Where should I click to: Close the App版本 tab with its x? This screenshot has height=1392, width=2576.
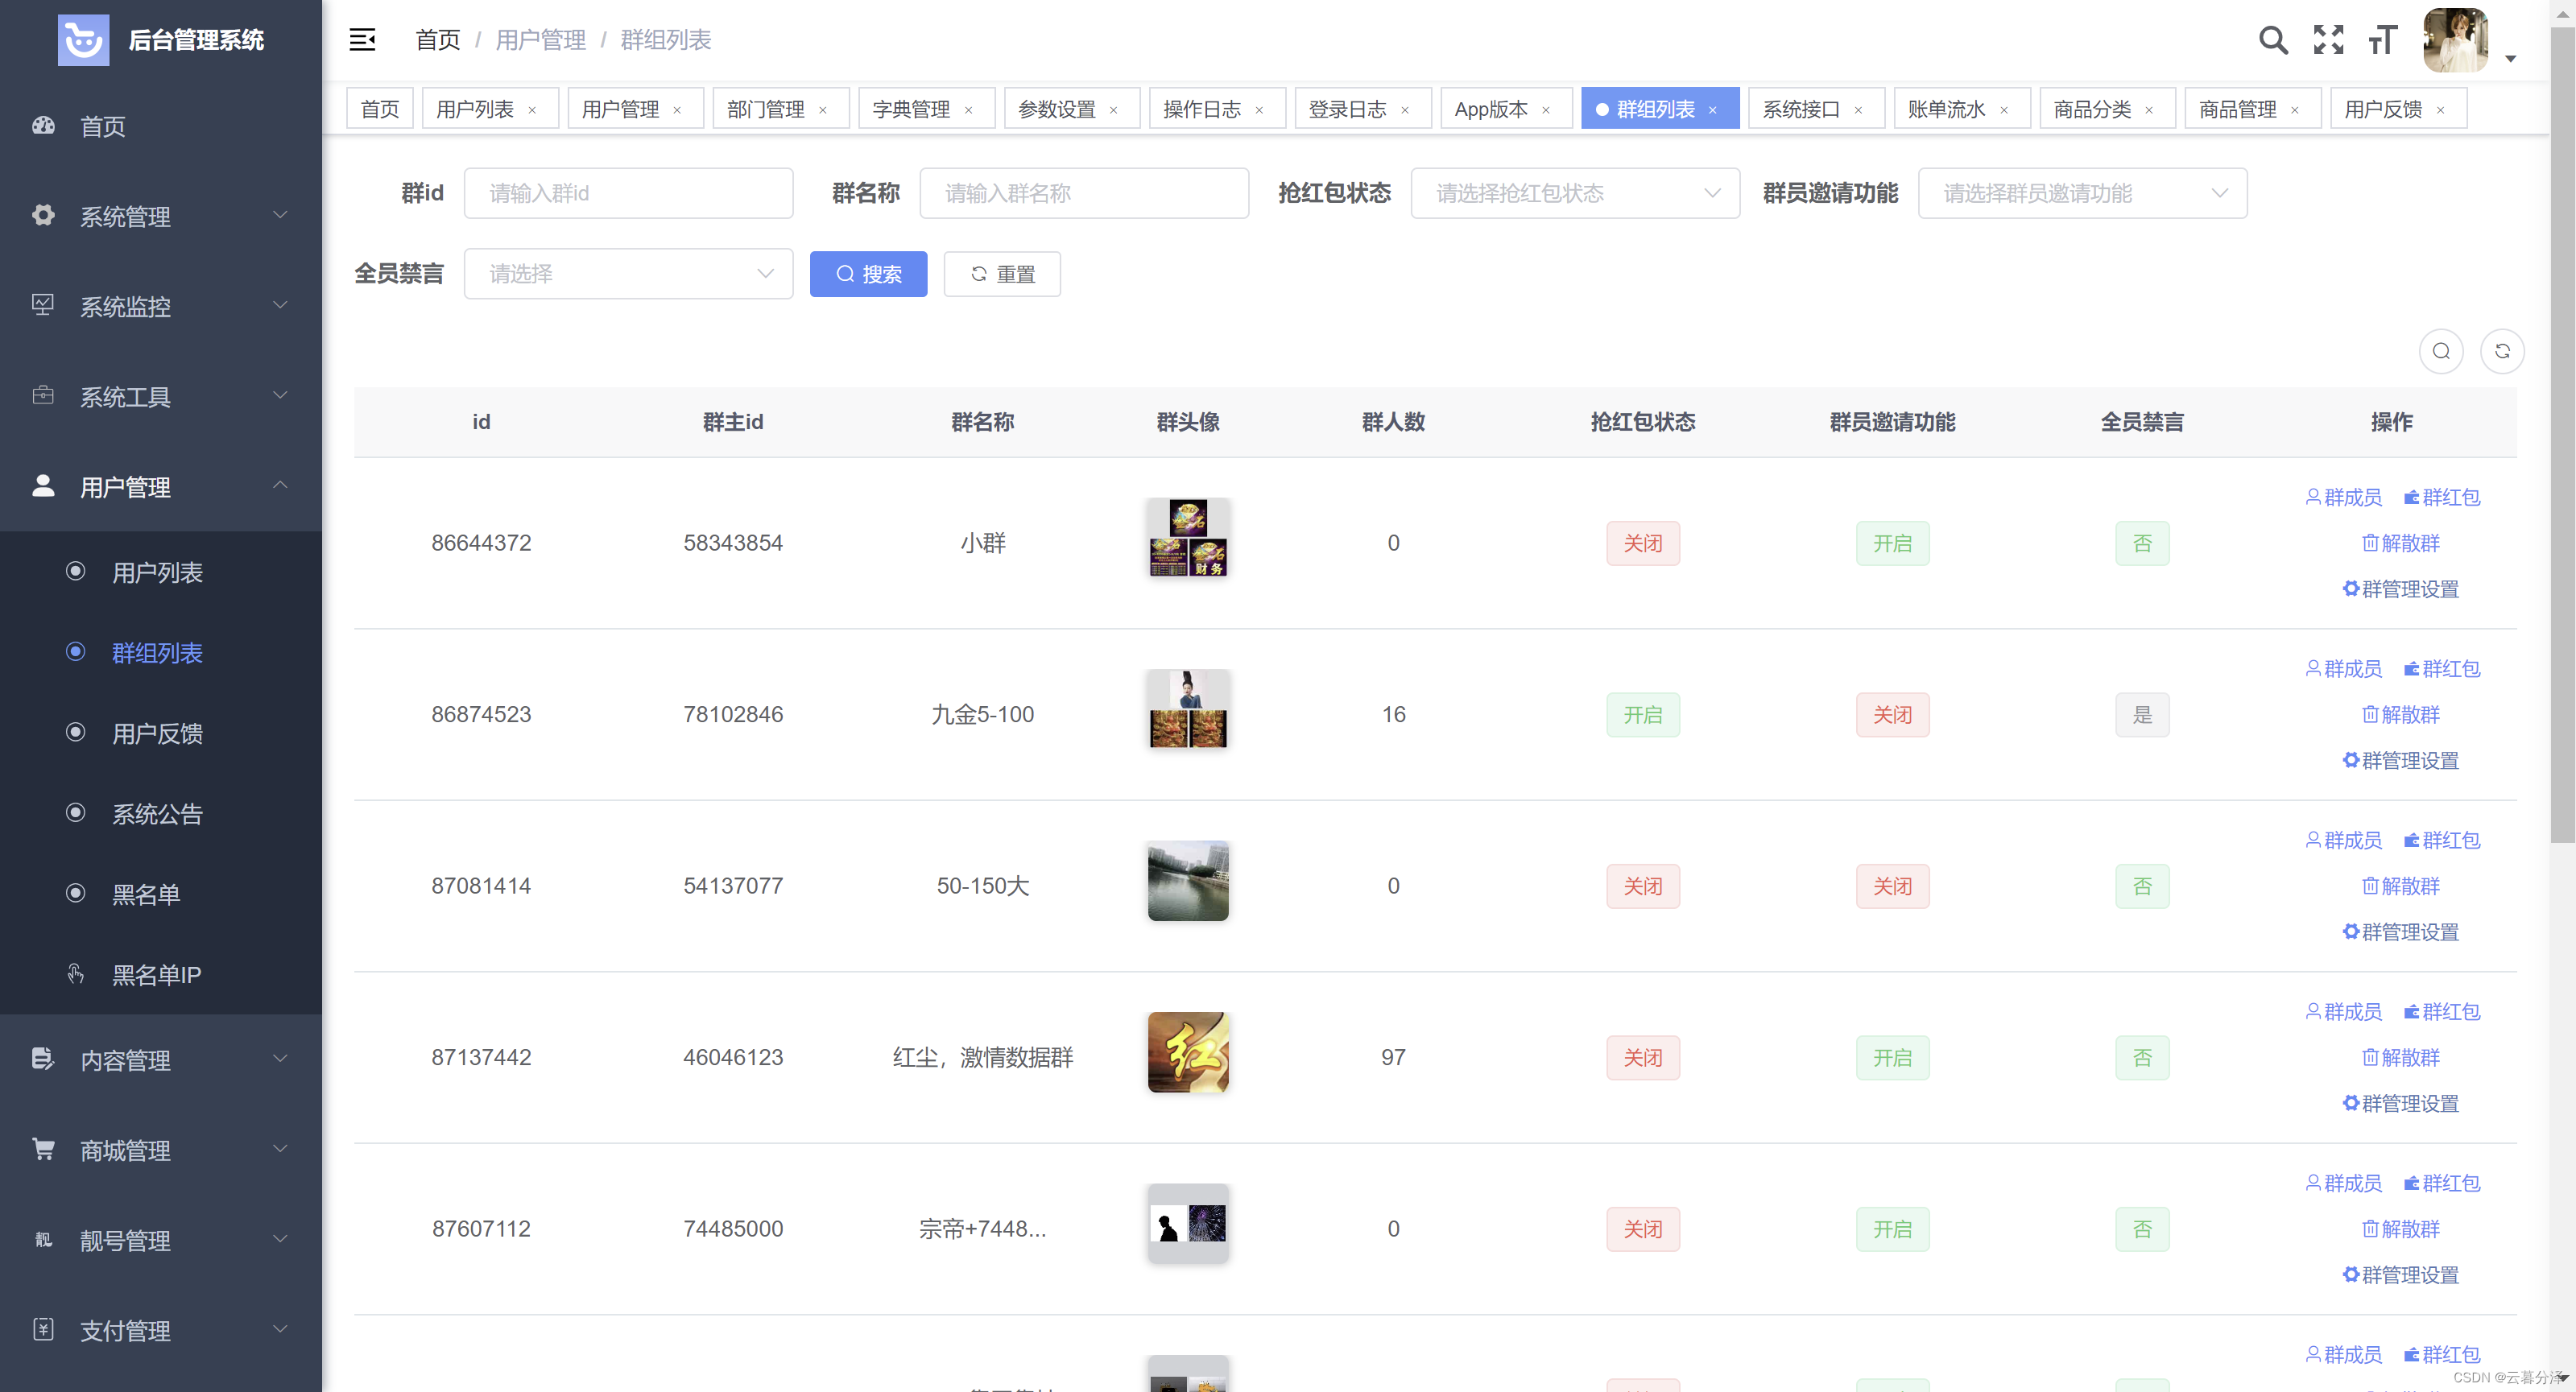coord(1546,110)
